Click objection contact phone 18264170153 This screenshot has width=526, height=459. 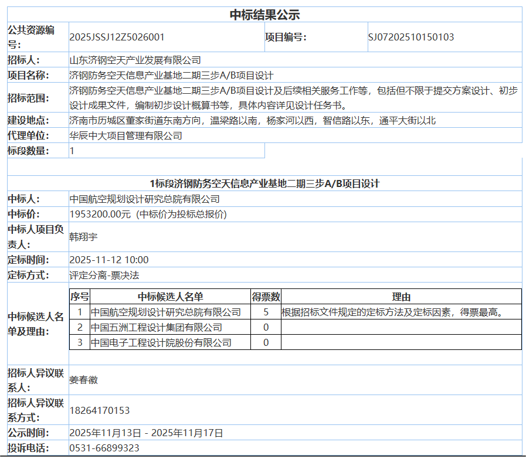click(100, 410)
